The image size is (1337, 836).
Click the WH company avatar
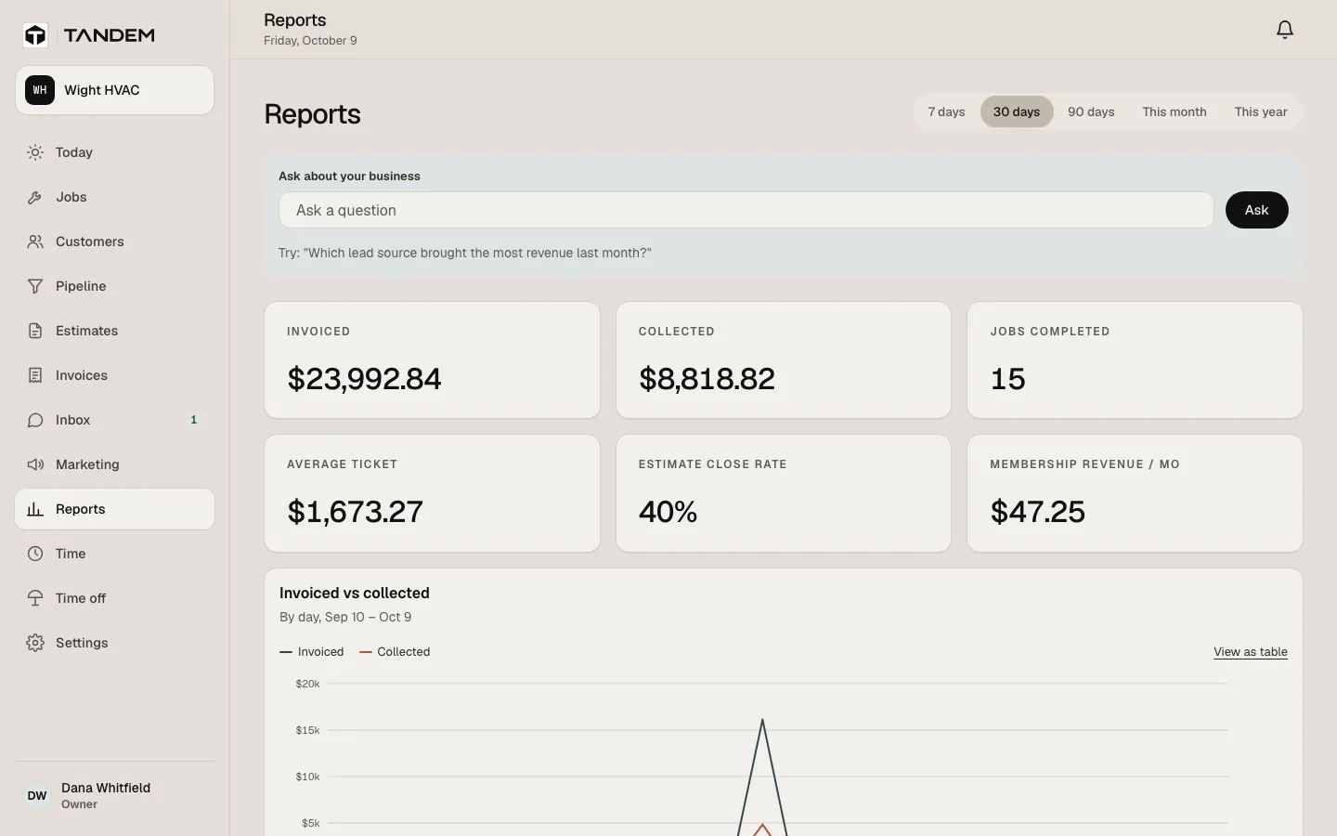tap(40, 90)
